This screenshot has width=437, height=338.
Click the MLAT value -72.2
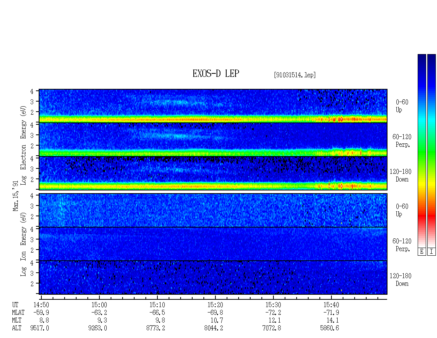click(273, 313)
